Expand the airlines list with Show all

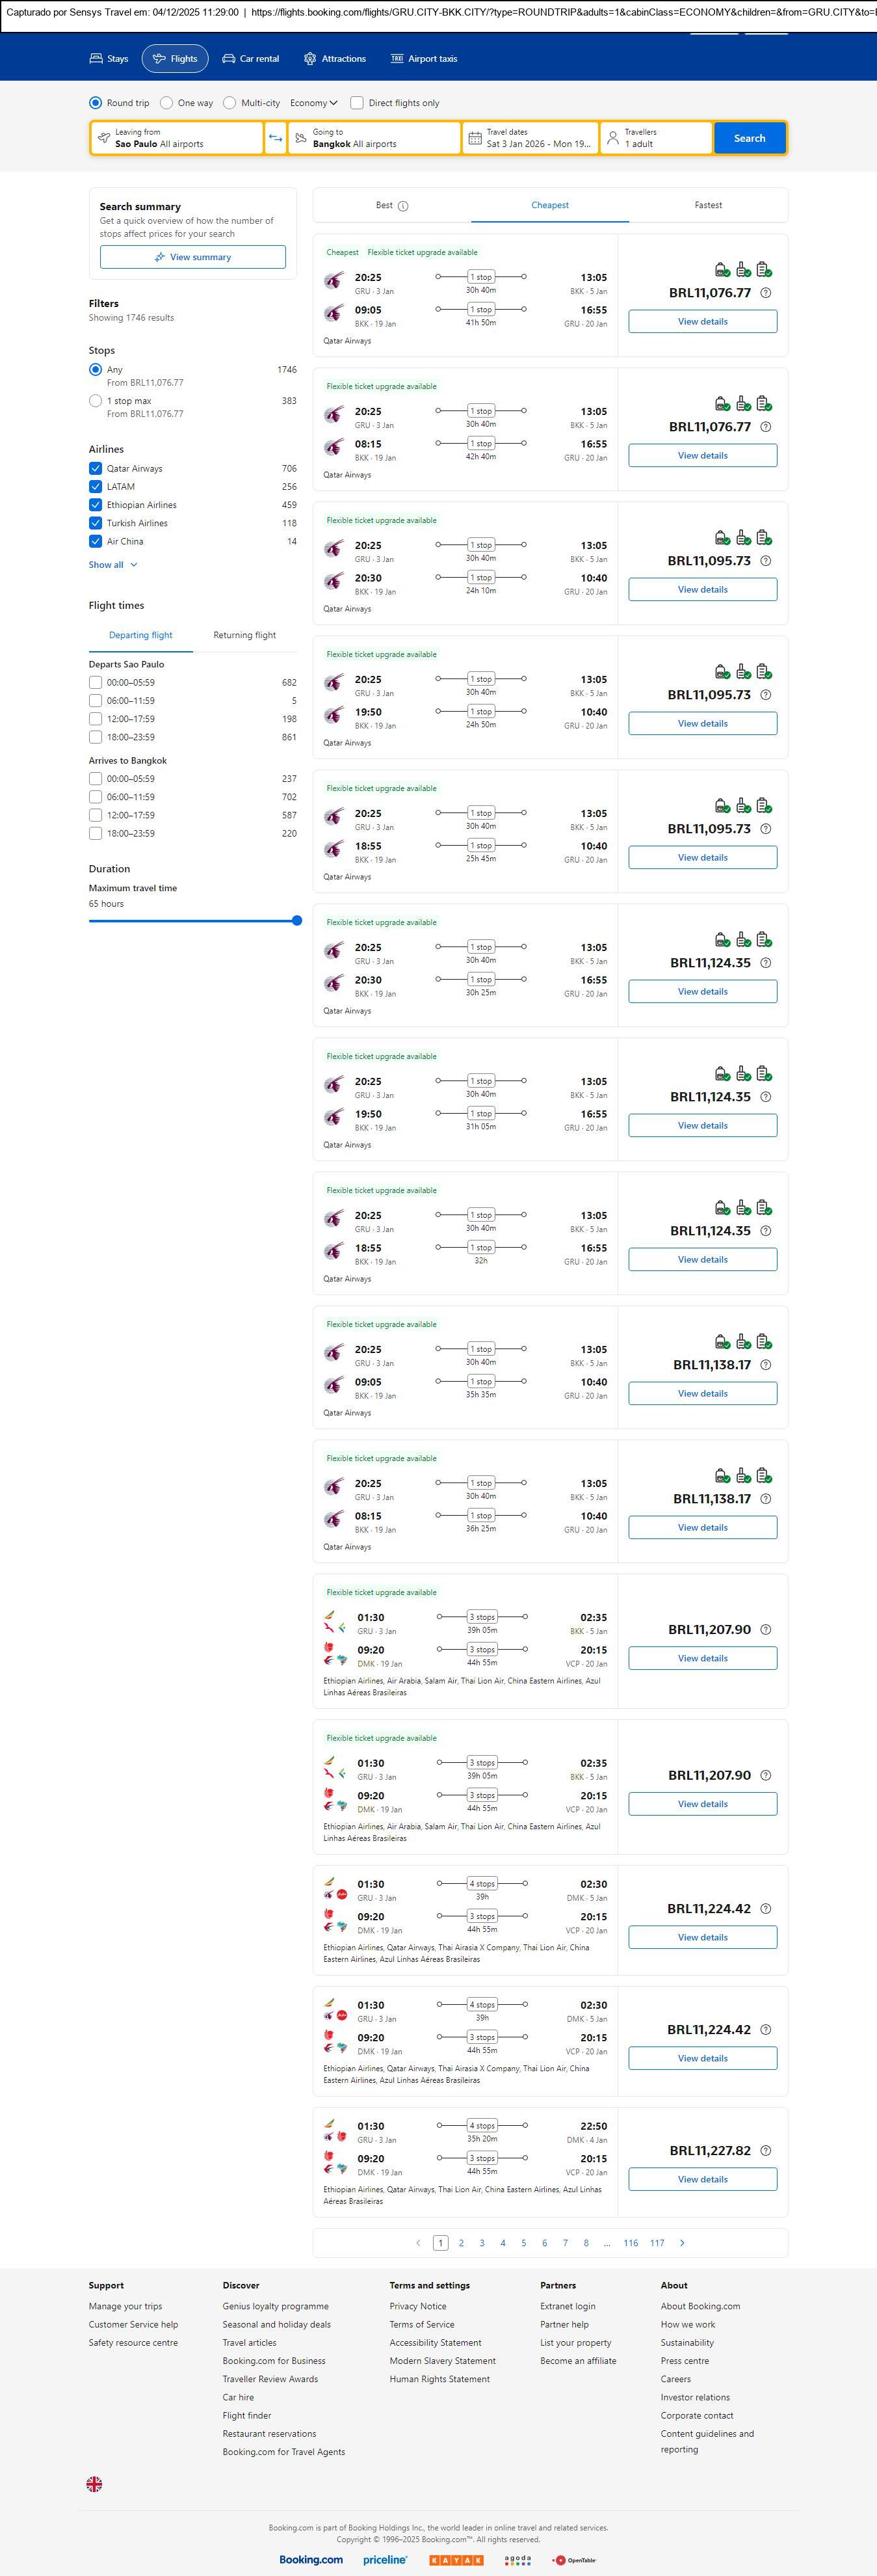(x=113, y=565)
